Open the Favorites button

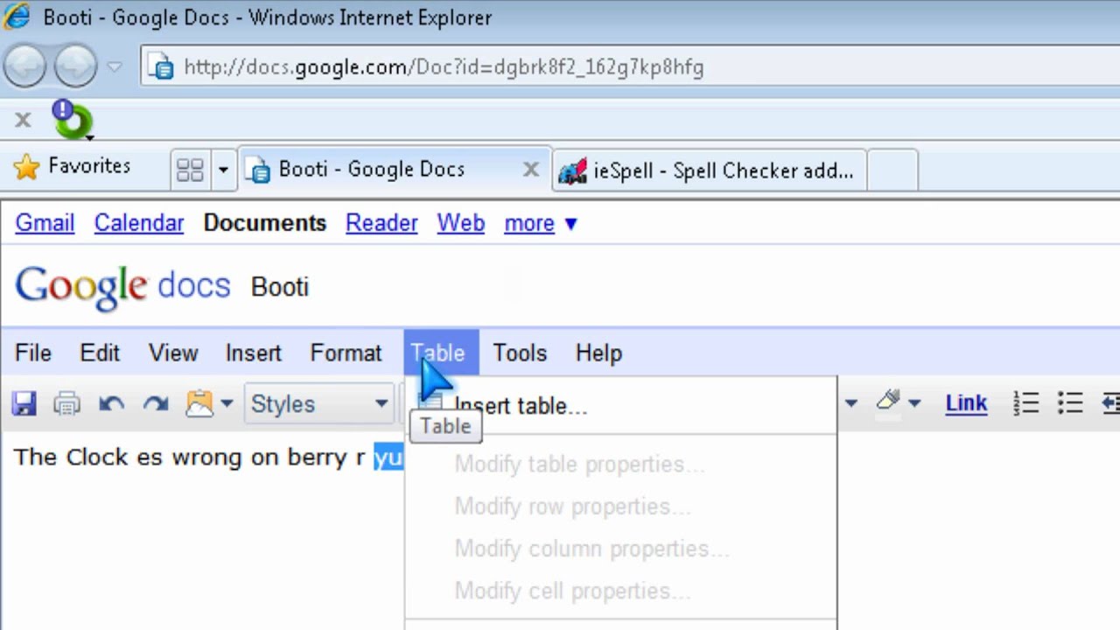(x=72, y=166)
